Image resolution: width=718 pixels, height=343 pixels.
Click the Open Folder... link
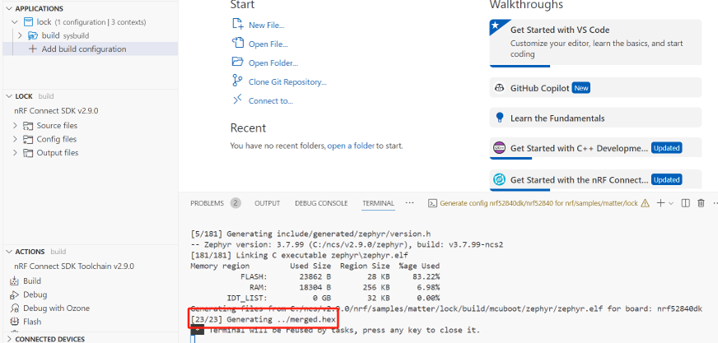pyautogui.click(x=273, y=63)
